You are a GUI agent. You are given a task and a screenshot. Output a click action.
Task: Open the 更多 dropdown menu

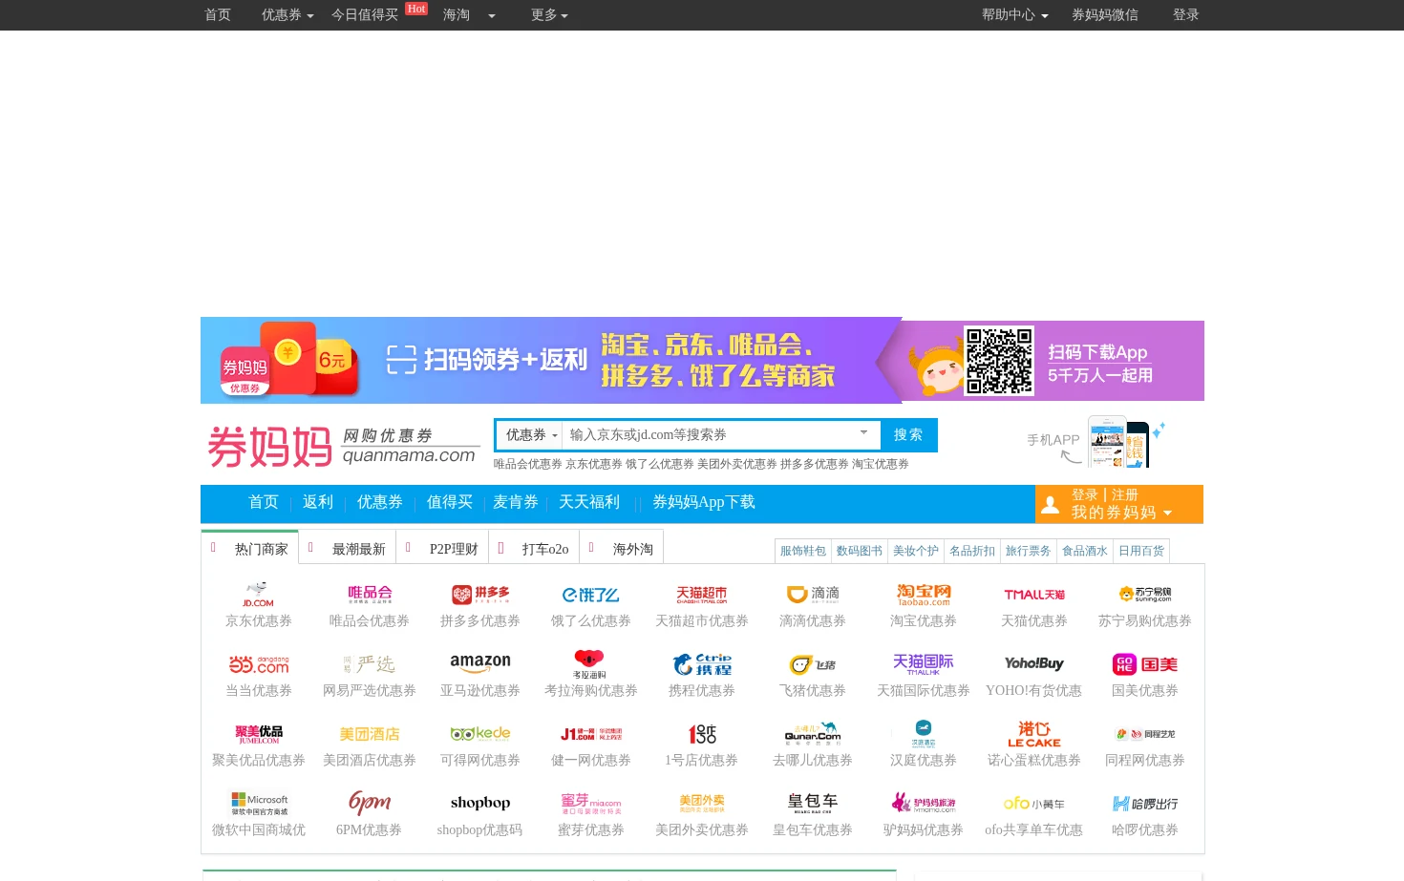point(549,15)
